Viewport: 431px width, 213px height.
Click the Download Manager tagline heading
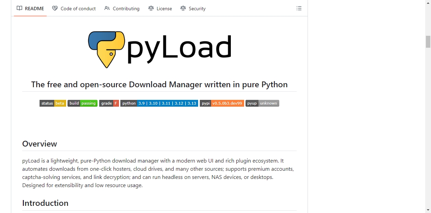click(159, 85)
